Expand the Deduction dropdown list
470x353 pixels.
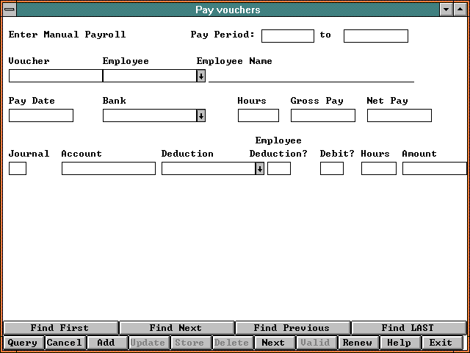(260, 168)
